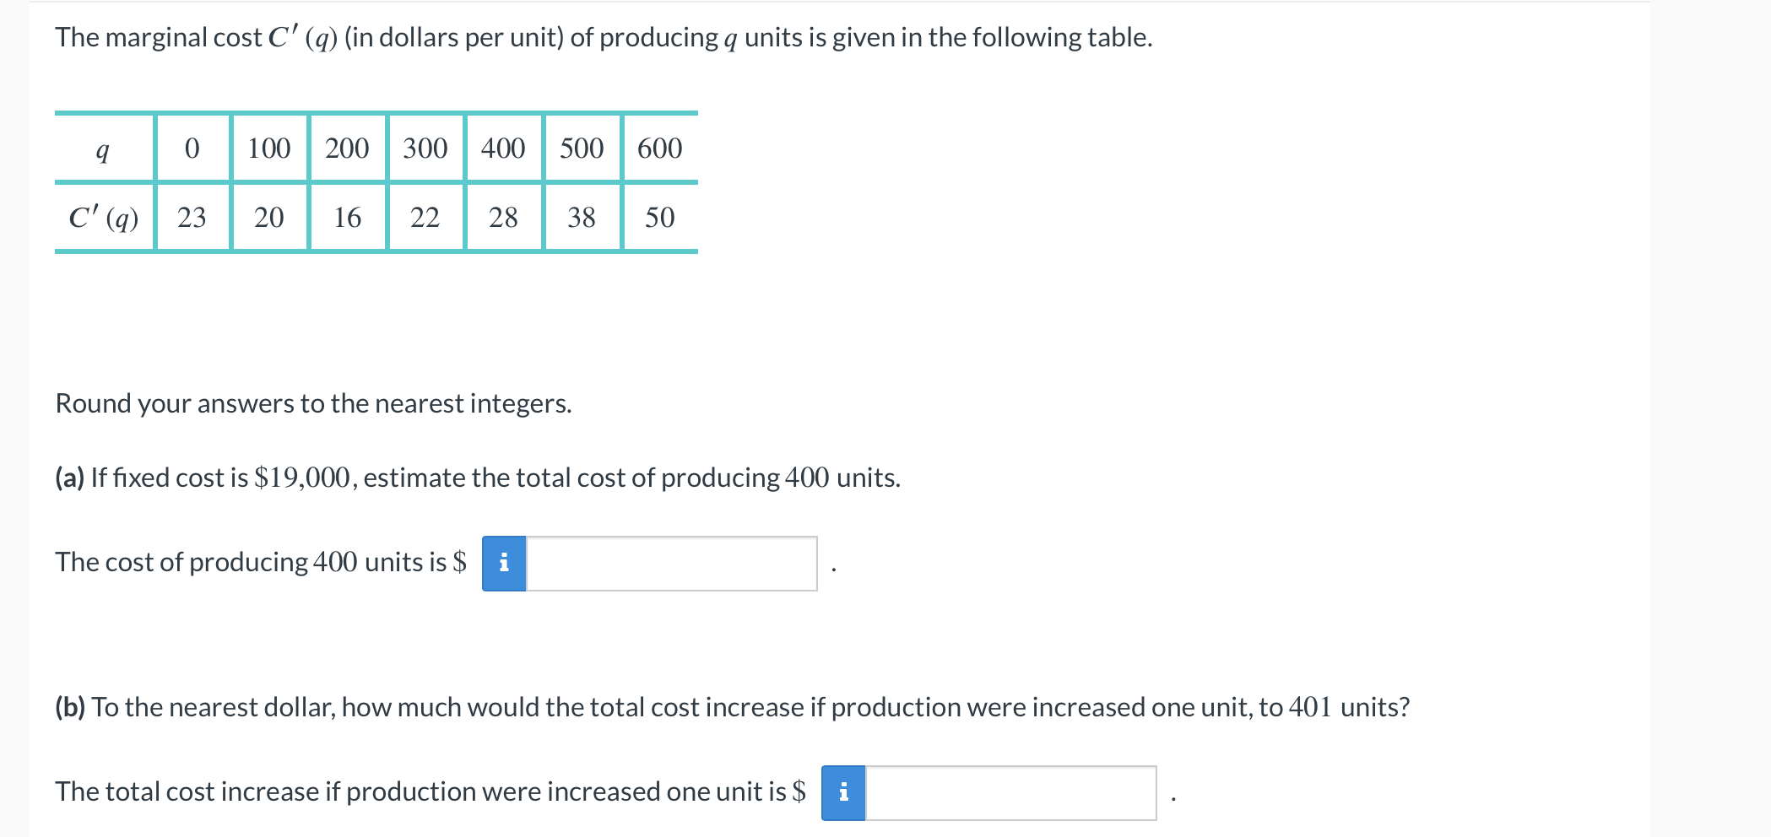Image resolution: width=1771 pixels, height=837 pixels.
Task: Click the cell with marginal cost 28
Action: [502, 218]
